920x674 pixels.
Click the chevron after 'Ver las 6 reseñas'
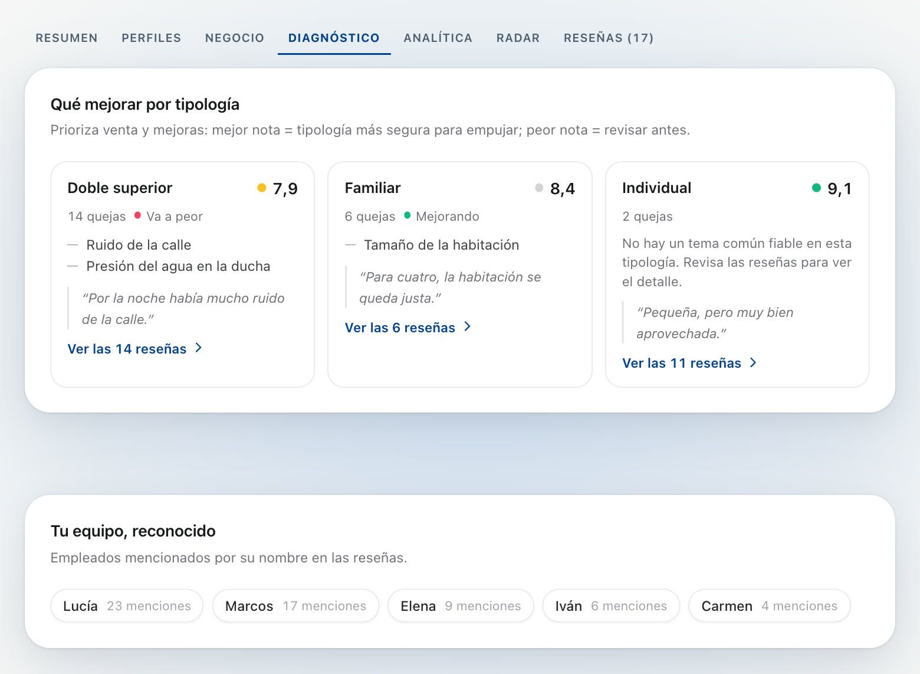(468, 326)
